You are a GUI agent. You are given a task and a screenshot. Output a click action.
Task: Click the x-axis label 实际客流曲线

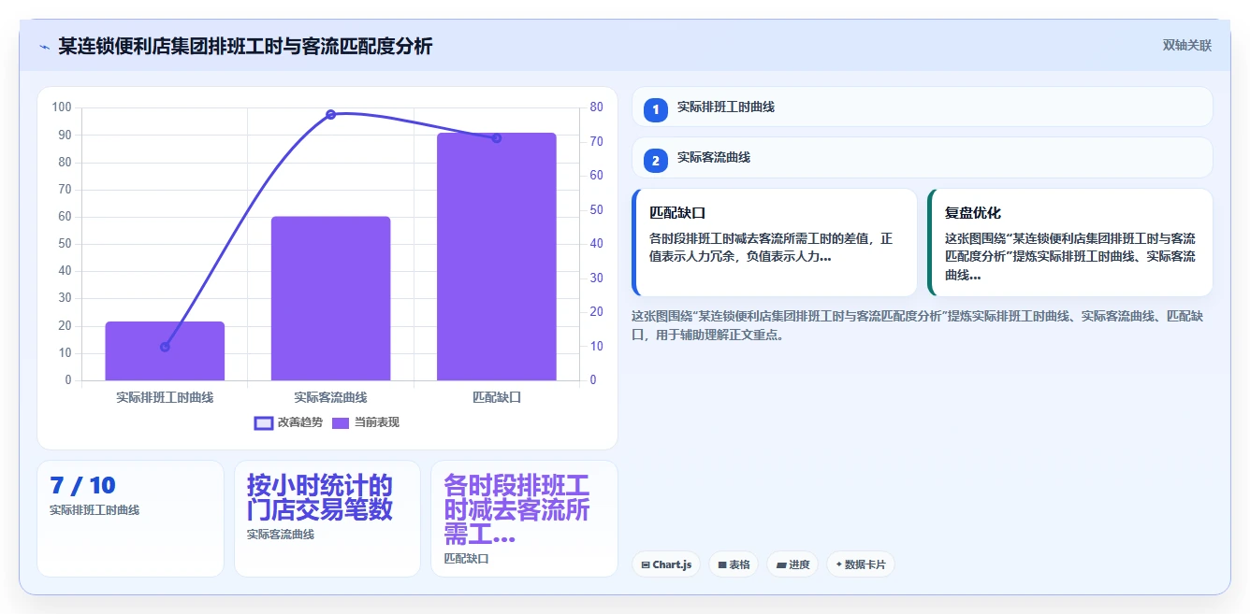(x=330, y=397)
